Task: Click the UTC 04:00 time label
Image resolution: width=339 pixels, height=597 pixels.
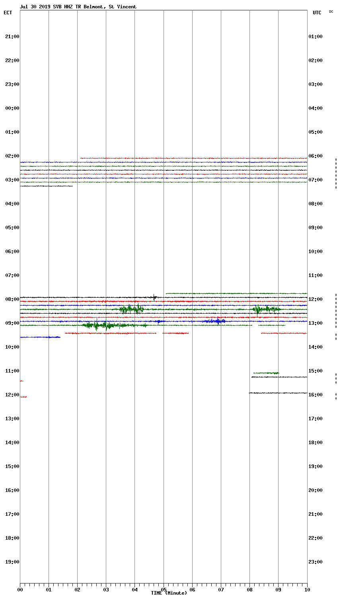Action: (x=316, y=108)
